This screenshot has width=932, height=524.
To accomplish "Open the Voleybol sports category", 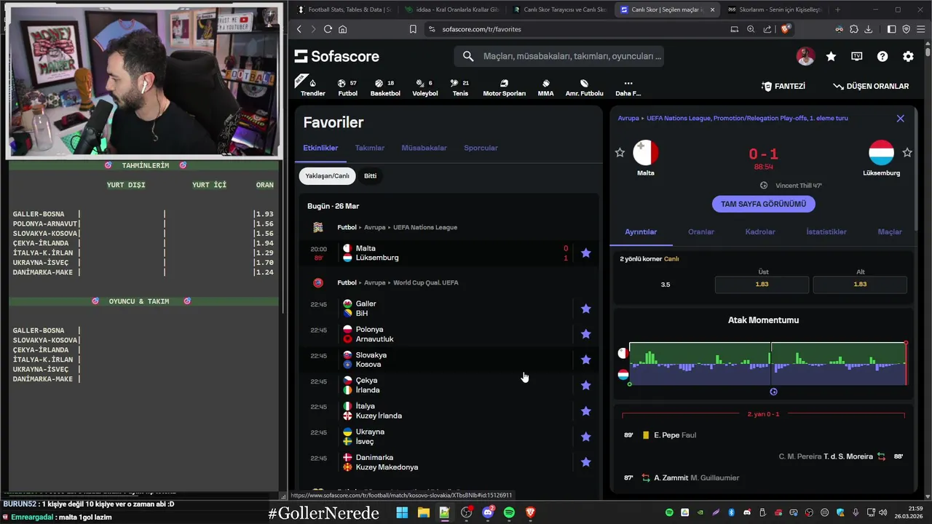I will 425,87.
